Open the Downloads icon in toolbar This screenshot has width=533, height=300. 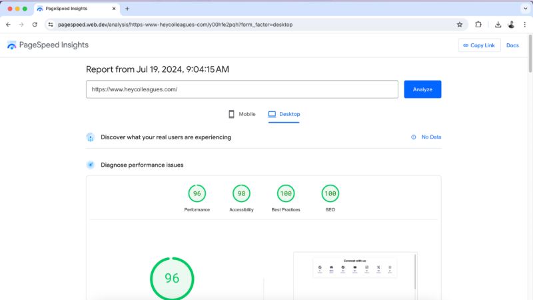coord(498,25)
